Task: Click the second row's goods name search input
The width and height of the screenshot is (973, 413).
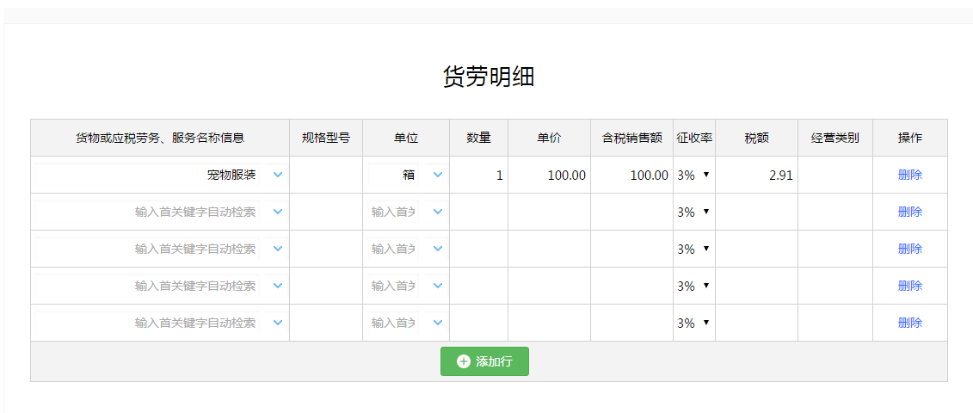Action: (x=147, y=212)
